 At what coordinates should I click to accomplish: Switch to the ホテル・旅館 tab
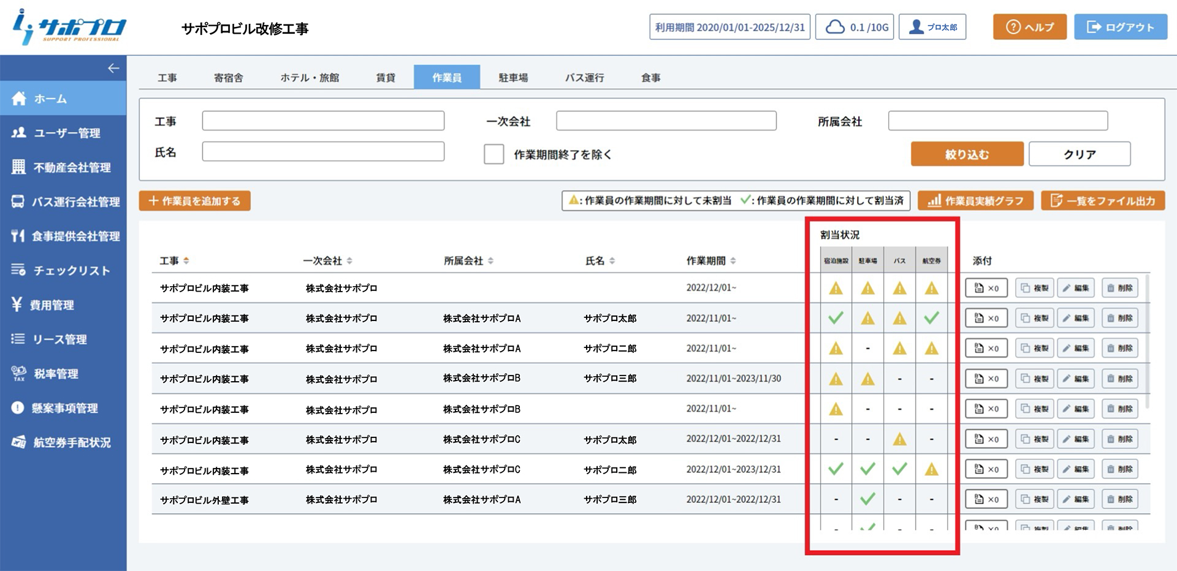(310, 78)
